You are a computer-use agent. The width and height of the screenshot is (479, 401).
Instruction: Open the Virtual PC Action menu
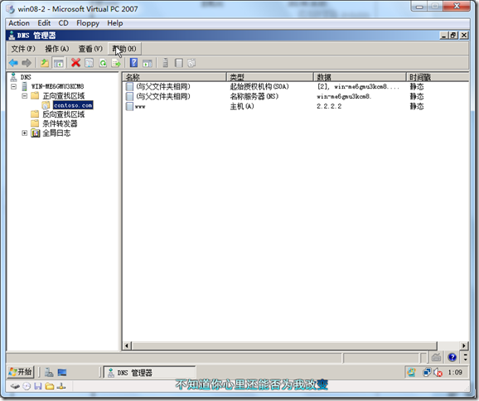pos(19,23)
